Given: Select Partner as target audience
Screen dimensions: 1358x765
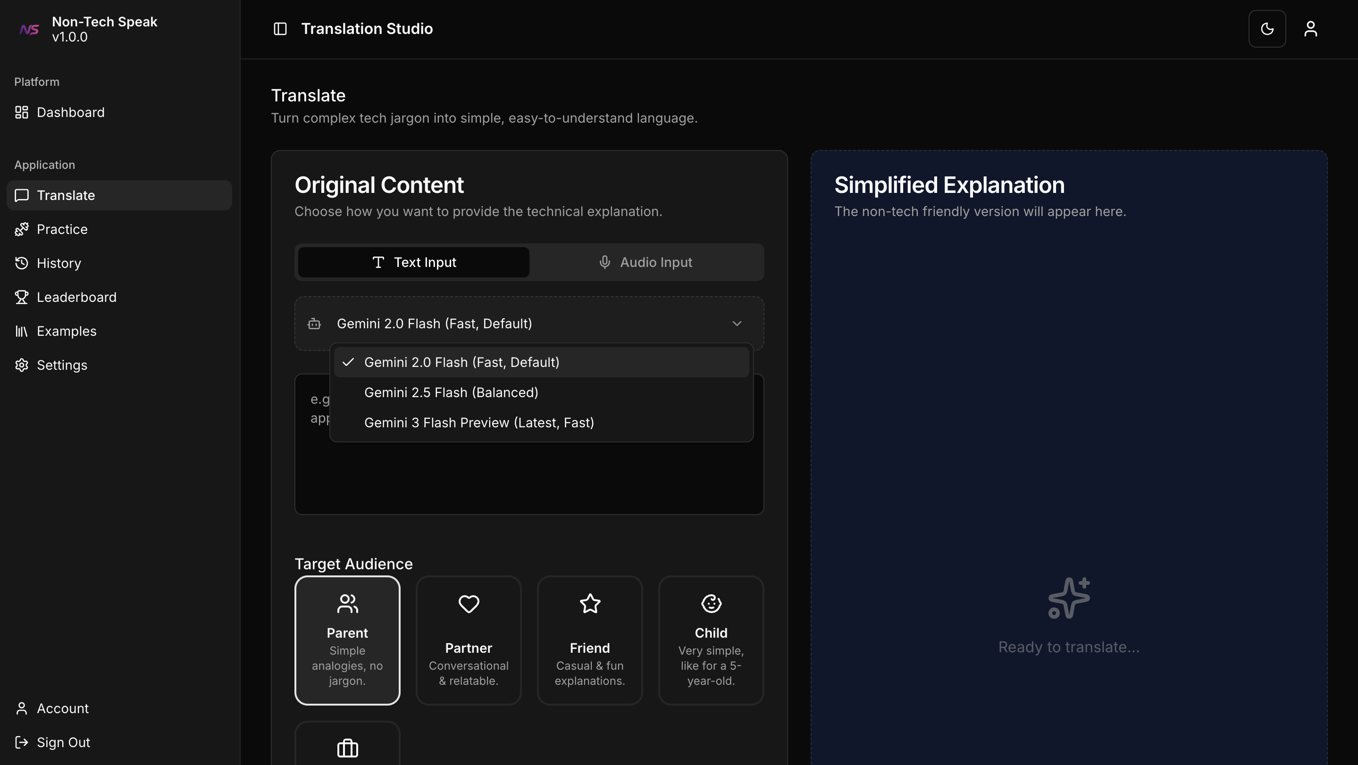Looking at the screenshot, I should [x=468, y=640].
